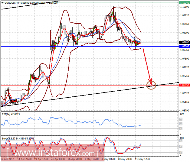
Task: Click the EURUSD,H4 chart title dropdown triangle
Action: 3,3
